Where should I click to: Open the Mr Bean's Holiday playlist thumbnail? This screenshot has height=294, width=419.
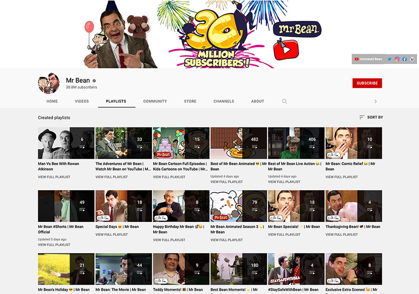(66, 269)
